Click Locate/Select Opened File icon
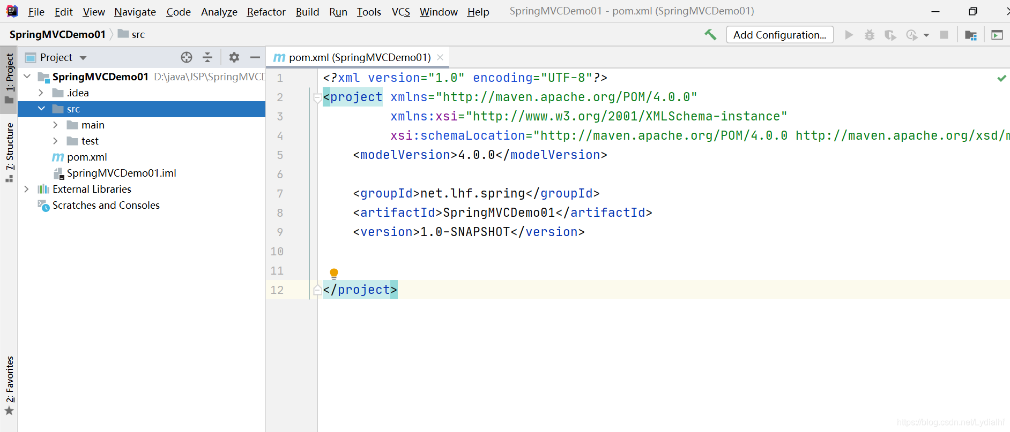The image size is (1010, 432). point(187,57)
